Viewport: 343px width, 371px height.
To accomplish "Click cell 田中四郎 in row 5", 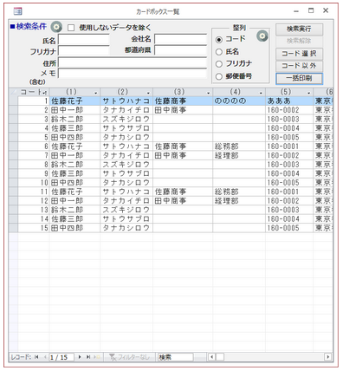I will tap(74, 137).
